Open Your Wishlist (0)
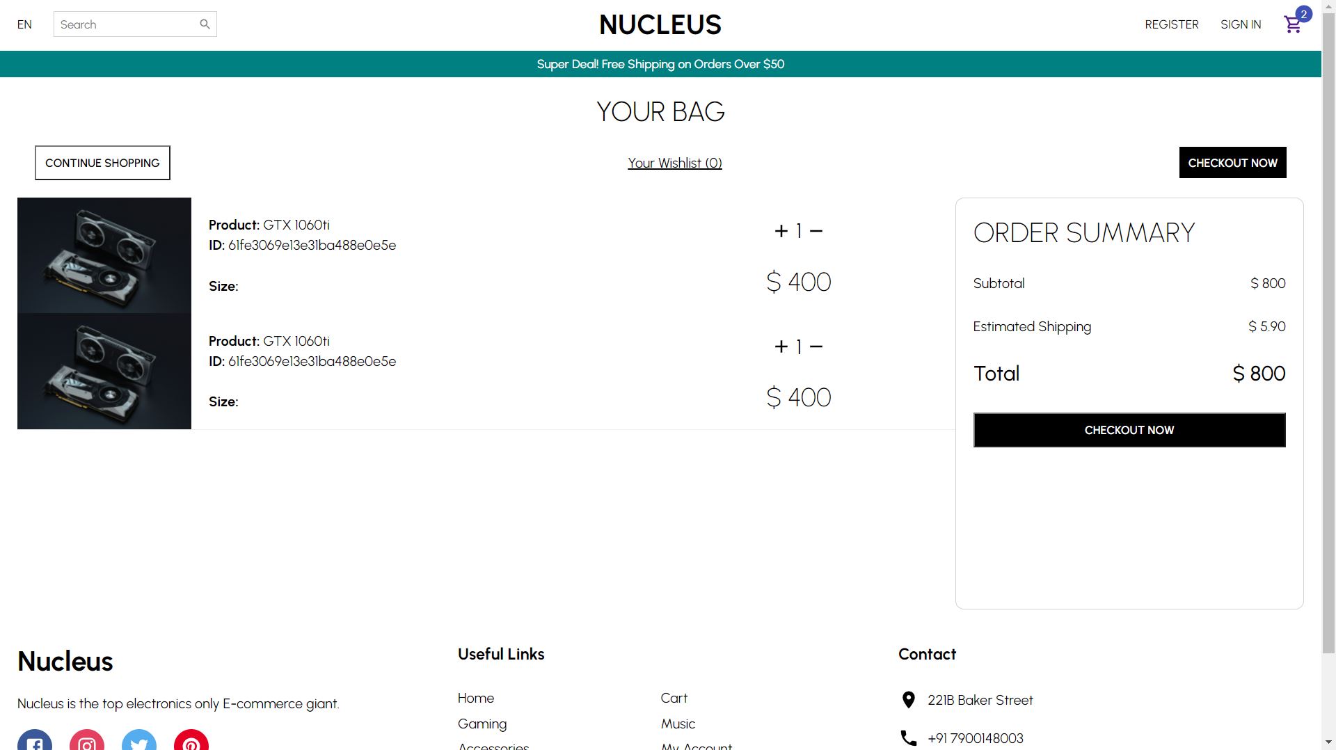 point(674,163)
